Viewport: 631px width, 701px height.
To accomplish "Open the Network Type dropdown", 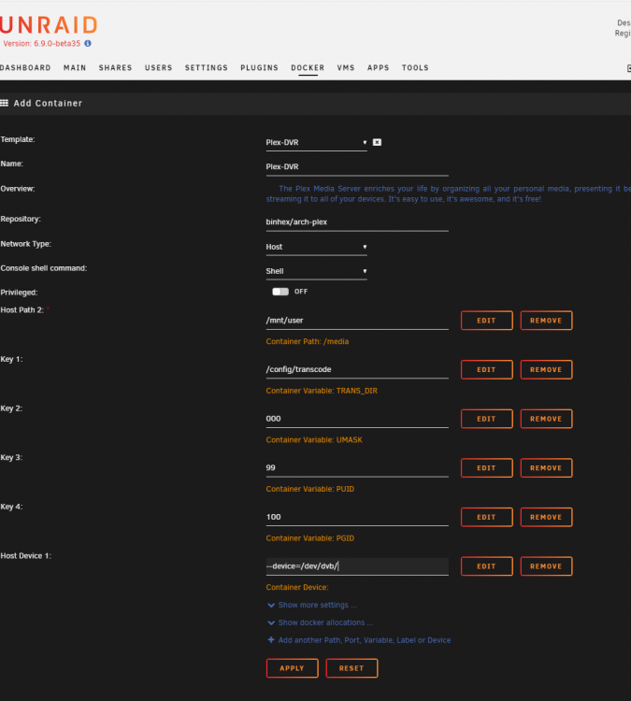I will pos(316,247).
